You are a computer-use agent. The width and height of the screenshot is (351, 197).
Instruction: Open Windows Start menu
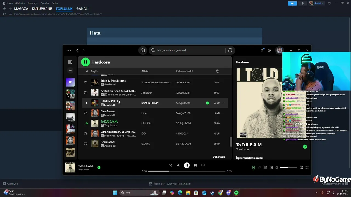(x=115, y=193)
